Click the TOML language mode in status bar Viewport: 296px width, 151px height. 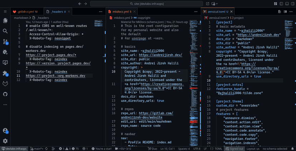click(219, 149)
